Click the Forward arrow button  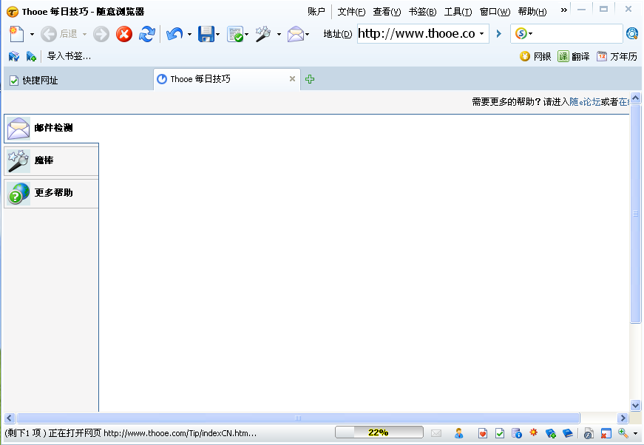click(x=101, y=34)
